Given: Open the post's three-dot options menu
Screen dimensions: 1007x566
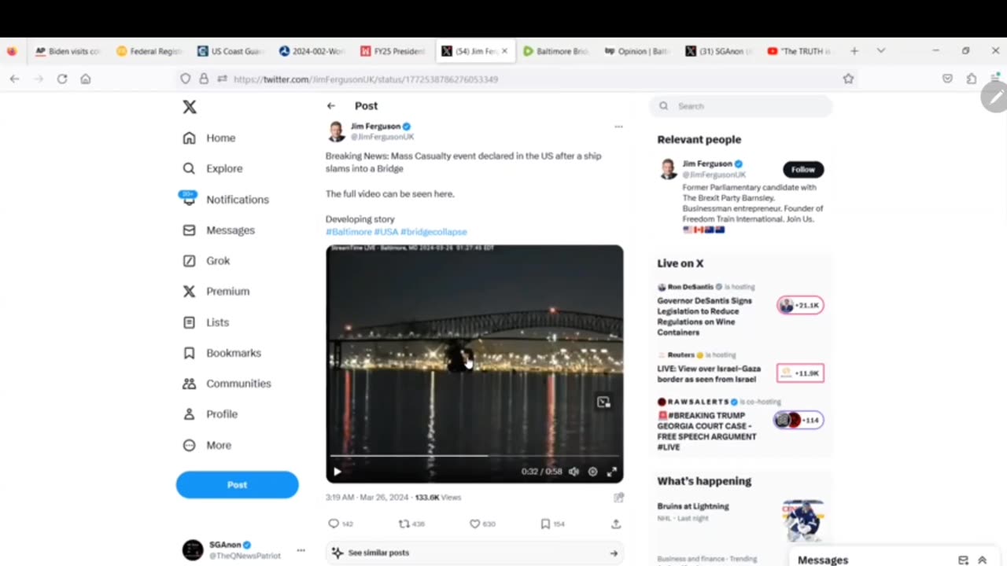Looking at the screenshot, I should click(x=618, y=127).
